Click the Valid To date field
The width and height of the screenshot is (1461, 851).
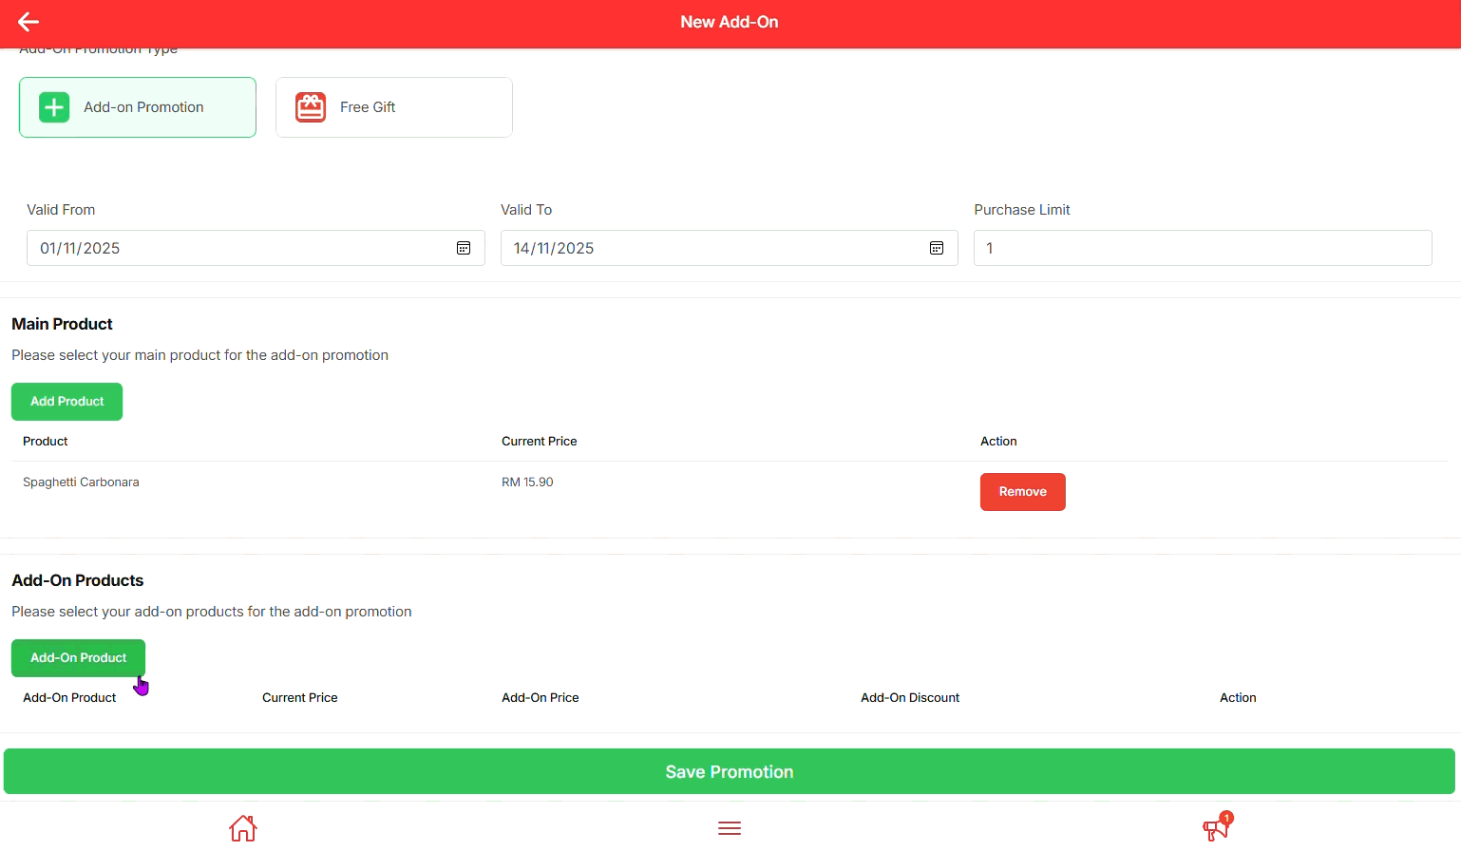click(x=712, y=248)
